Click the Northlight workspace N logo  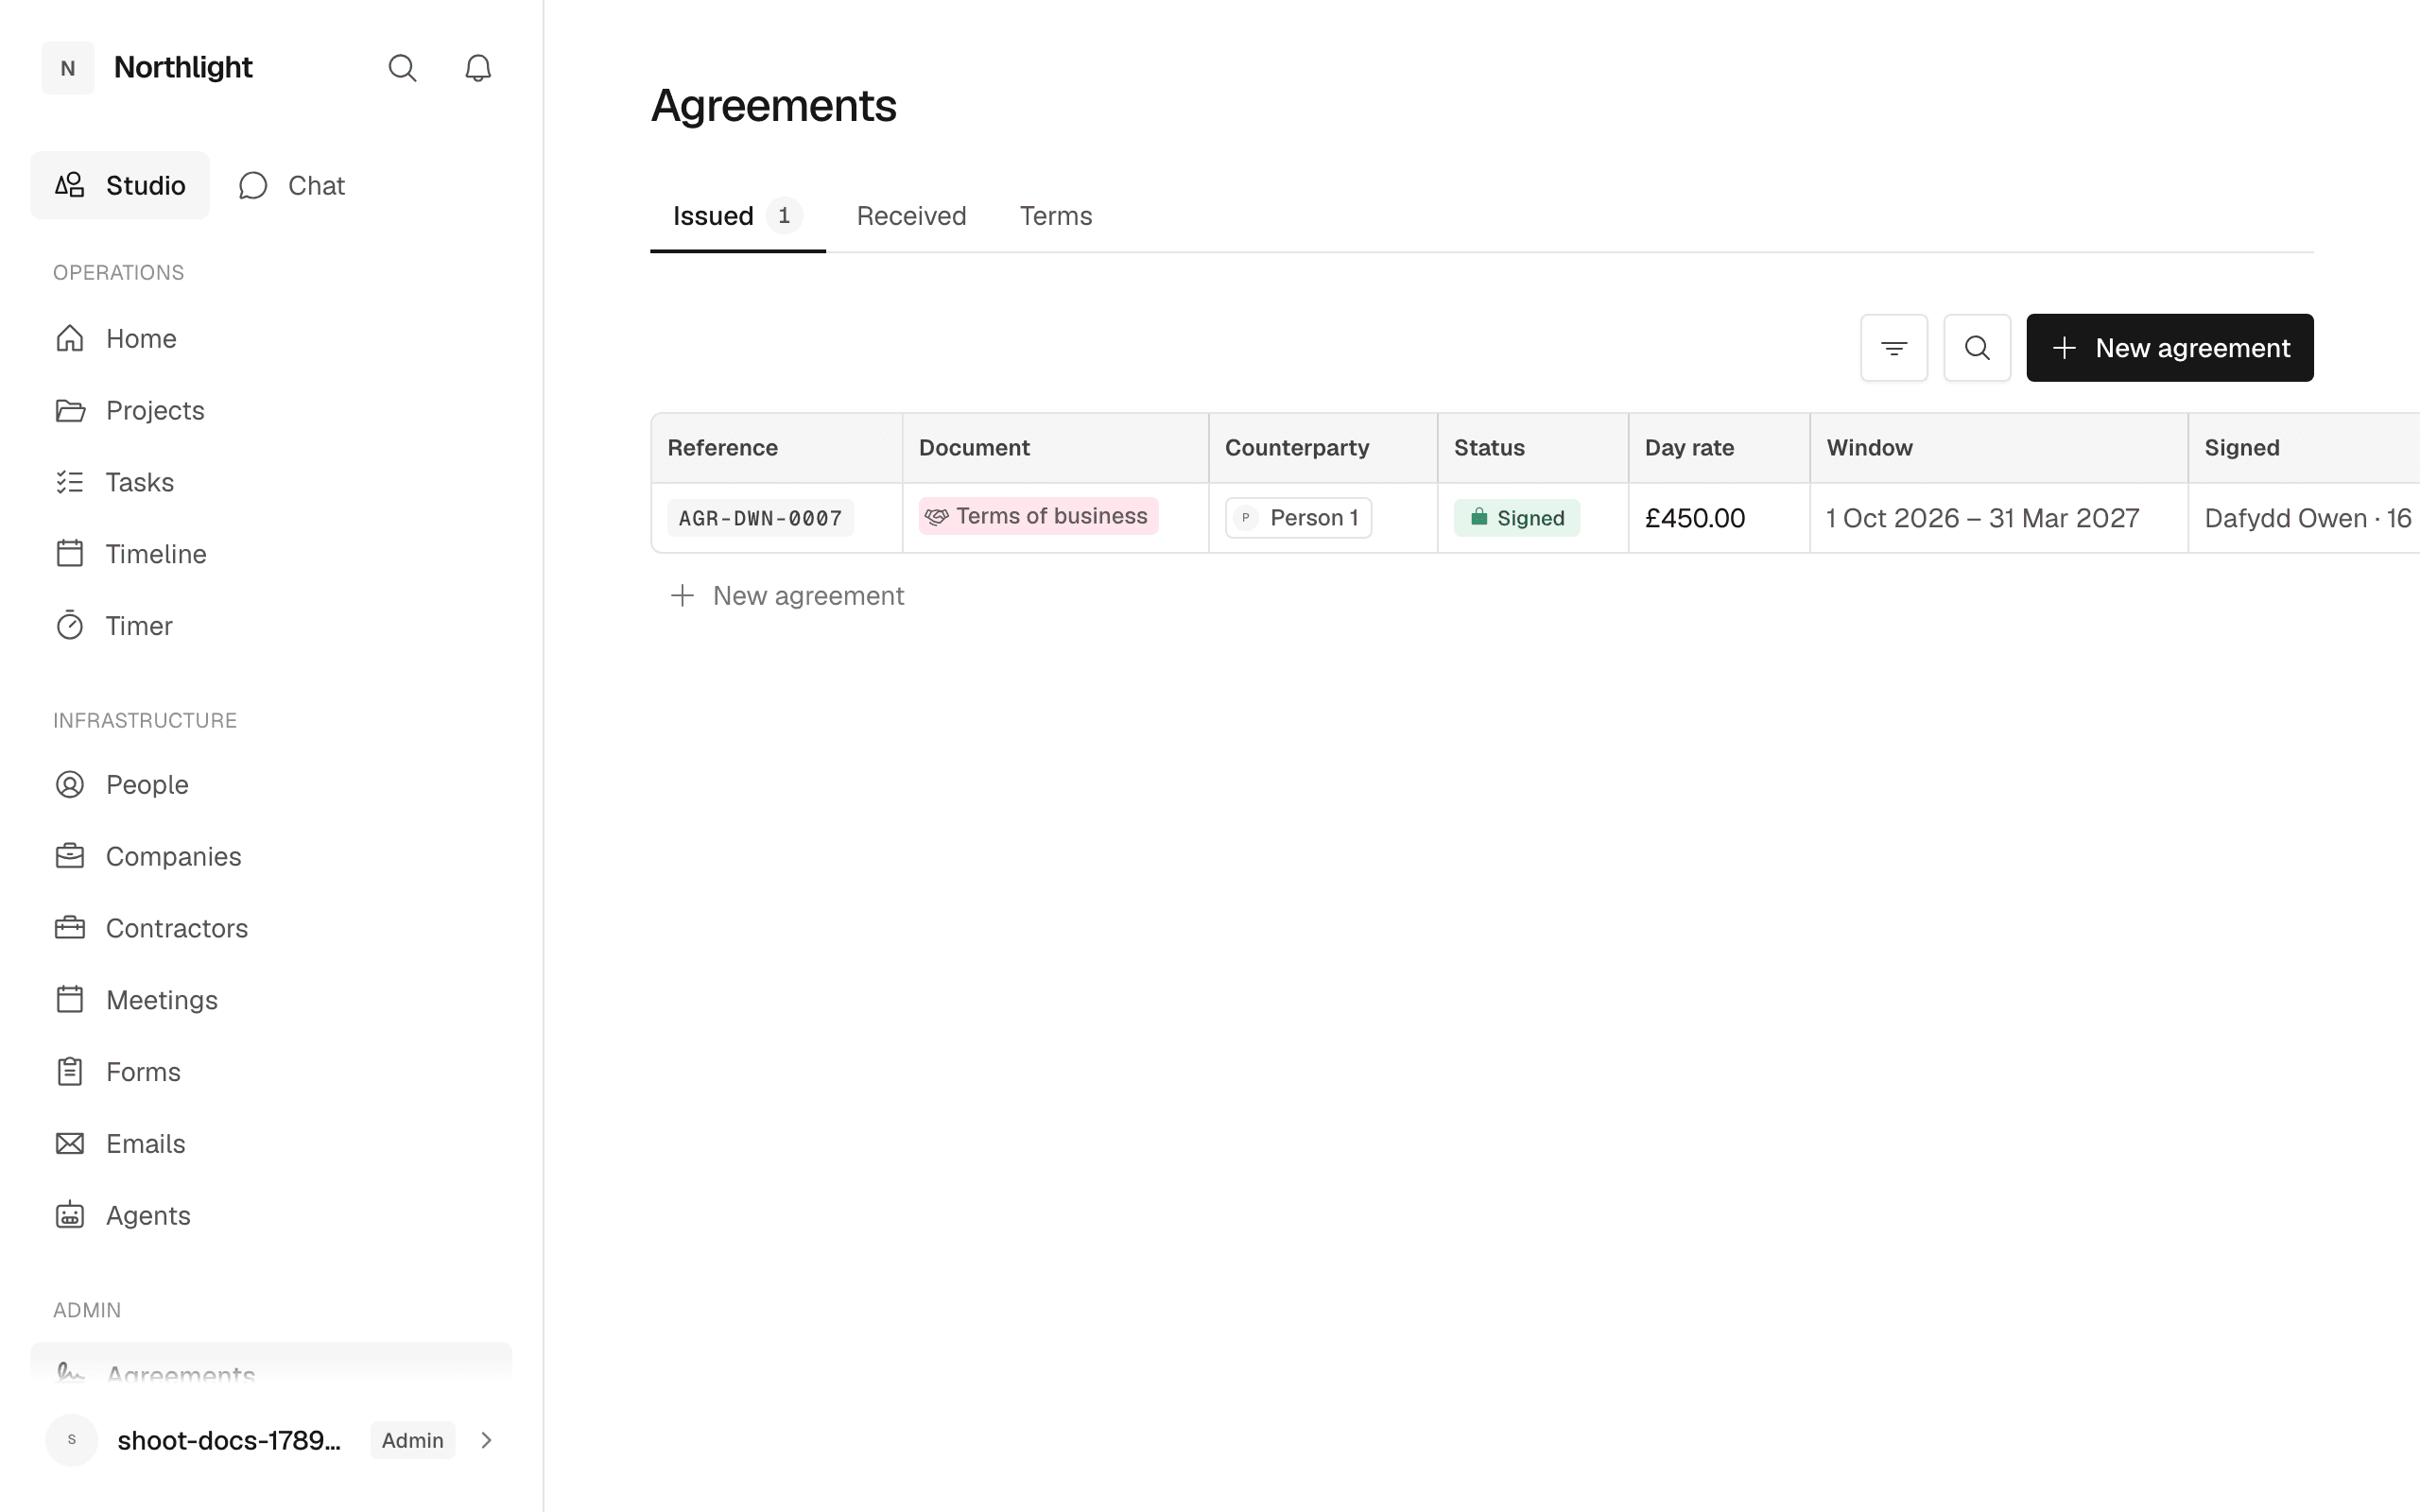click(68, 68)
